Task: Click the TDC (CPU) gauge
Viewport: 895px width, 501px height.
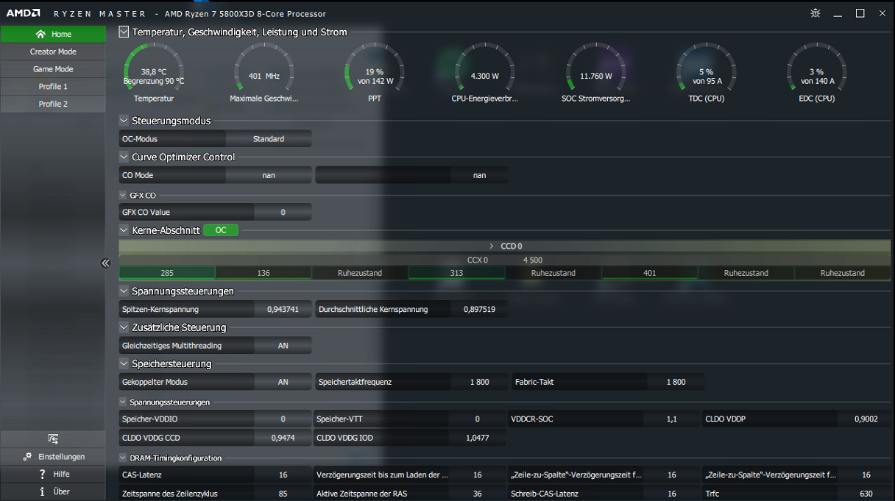Action: [x=707, y=72]
